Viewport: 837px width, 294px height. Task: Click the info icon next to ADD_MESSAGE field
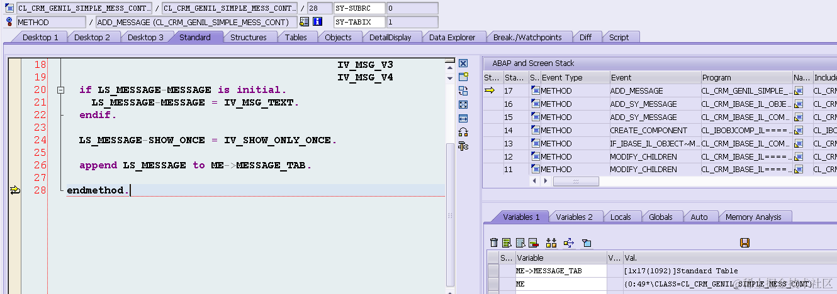pos(317,22)
